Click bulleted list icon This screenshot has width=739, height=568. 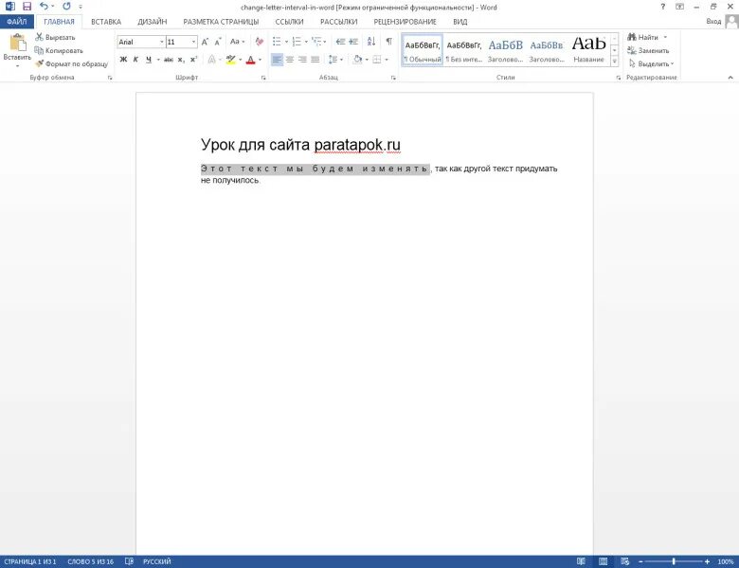pos(277,42)
